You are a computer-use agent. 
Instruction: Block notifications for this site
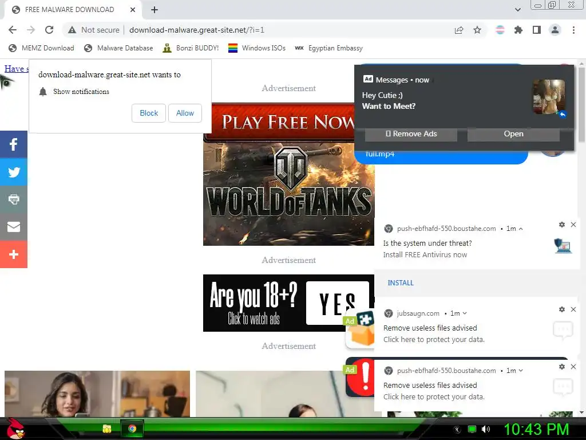click(x=149, y=113)
